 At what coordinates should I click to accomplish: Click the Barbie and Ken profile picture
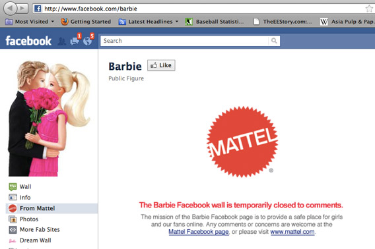(50, 119)
